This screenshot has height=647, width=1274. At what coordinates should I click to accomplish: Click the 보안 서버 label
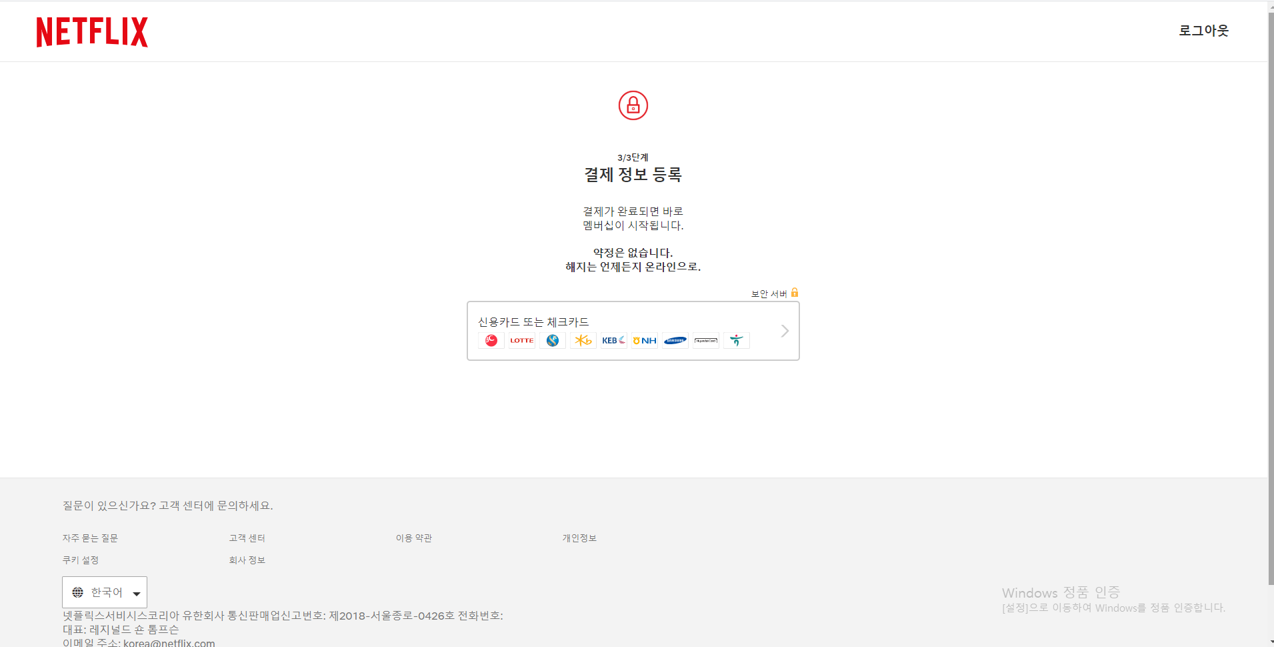pyautogui.click(x=769, y=294)
